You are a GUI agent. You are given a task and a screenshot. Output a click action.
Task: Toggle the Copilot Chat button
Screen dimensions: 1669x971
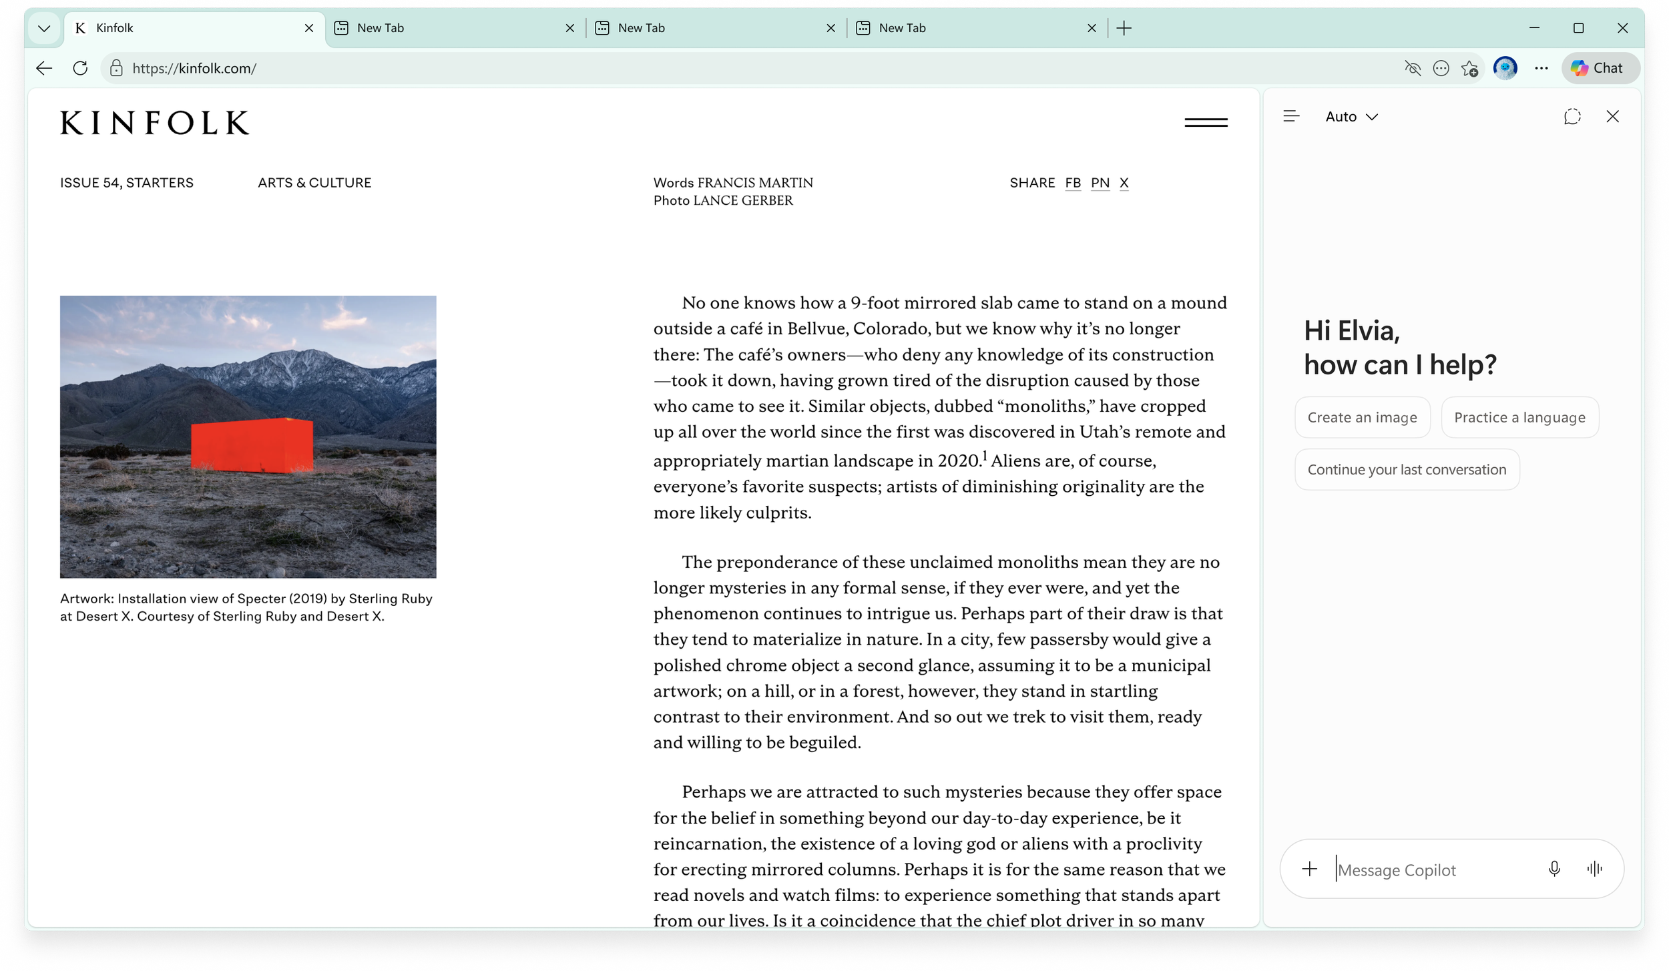(x=1600, y=68)
